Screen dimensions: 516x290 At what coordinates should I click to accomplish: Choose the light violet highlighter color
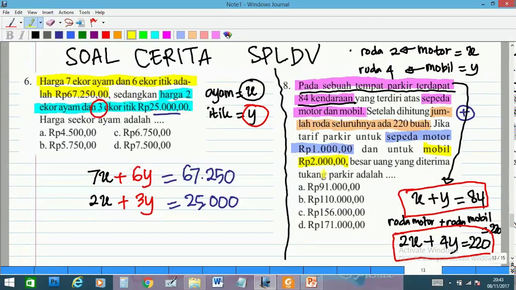(216, 35)
